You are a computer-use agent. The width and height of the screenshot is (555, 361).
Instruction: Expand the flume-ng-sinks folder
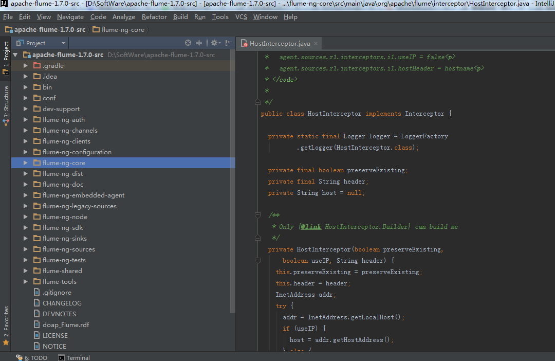26,239
